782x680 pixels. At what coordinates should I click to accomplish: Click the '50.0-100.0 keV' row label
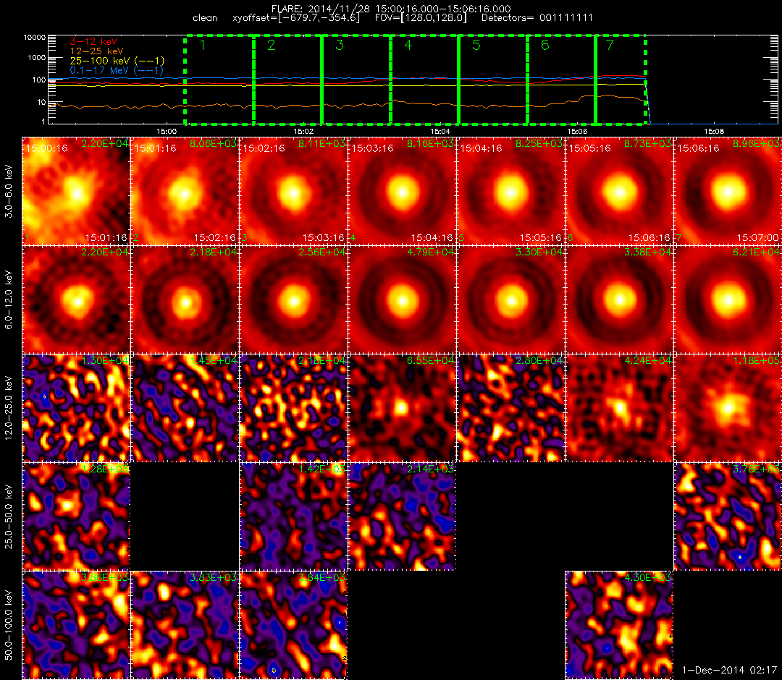point(9,625)
